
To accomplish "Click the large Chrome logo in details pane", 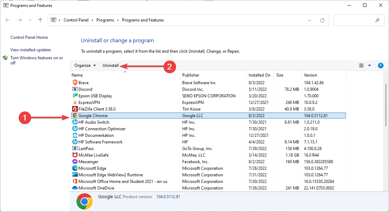I will pos(84,201).
